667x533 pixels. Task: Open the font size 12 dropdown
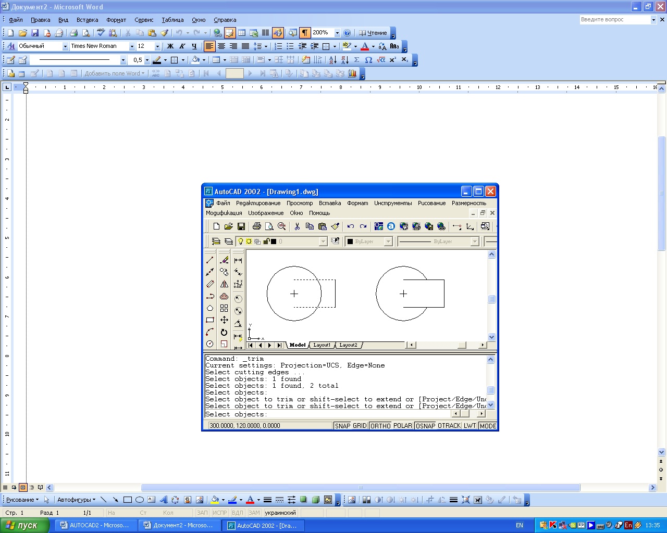(x=157, y=46)
